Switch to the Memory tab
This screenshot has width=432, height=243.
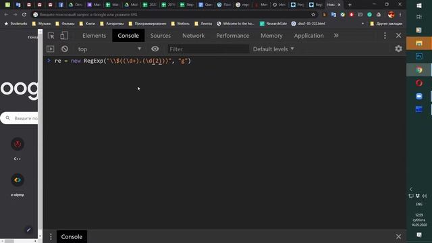point(271,36)
